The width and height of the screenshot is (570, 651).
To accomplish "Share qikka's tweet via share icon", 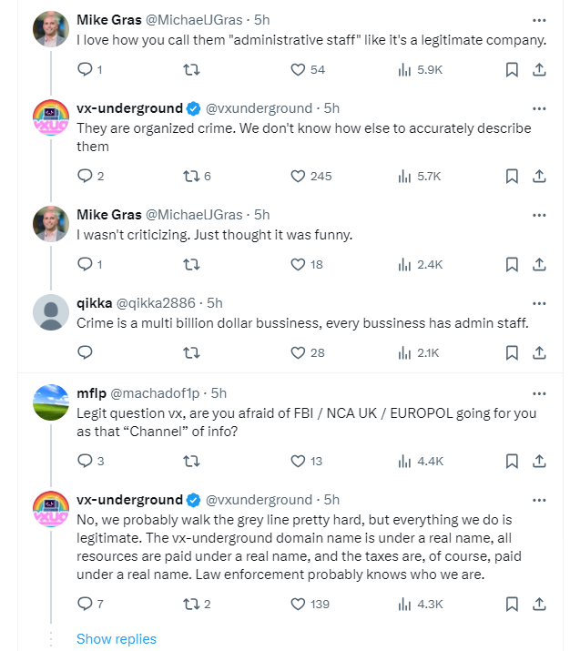I will pos(539,352).
